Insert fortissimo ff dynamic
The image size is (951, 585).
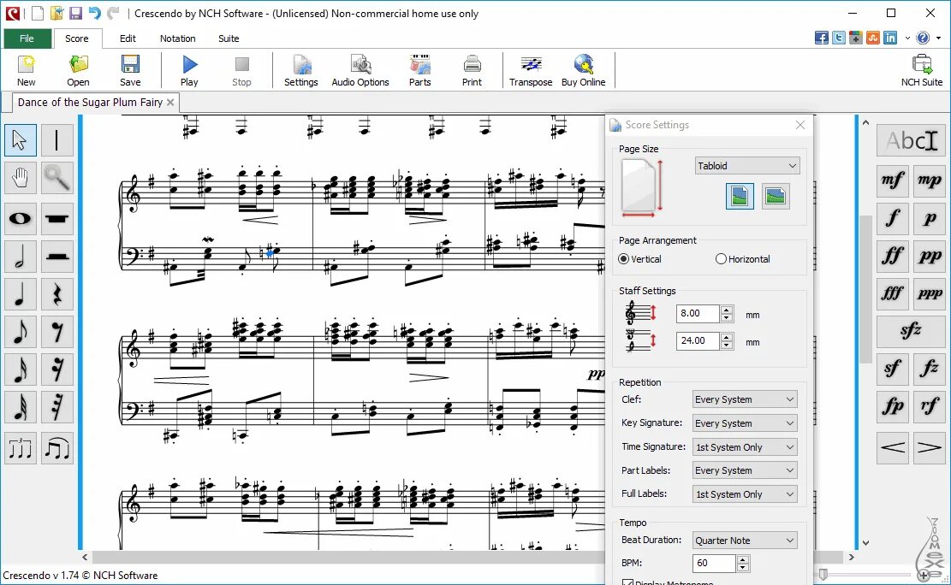click(x=892, y=256)
